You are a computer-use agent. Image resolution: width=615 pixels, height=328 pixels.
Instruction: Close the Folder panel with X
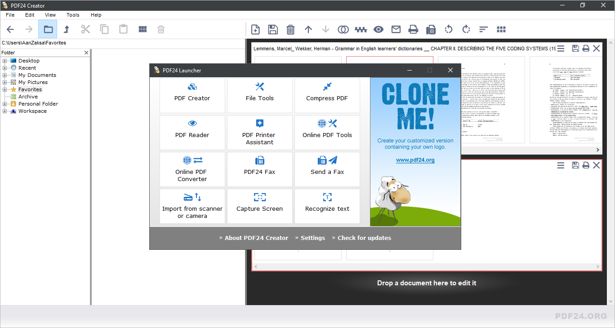(86, 53)
